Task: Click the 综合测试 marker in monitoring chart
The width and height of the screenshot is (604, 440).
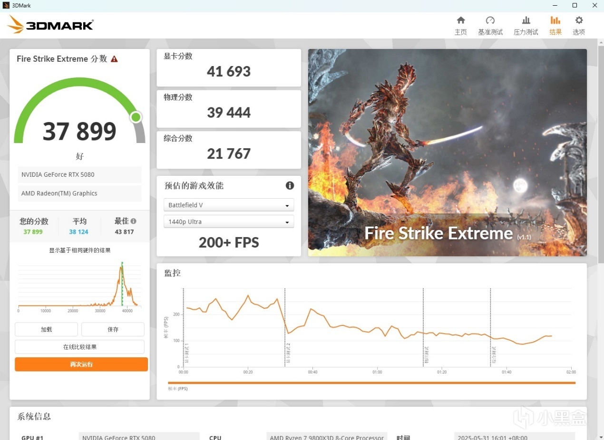Action: click(494, 355)
